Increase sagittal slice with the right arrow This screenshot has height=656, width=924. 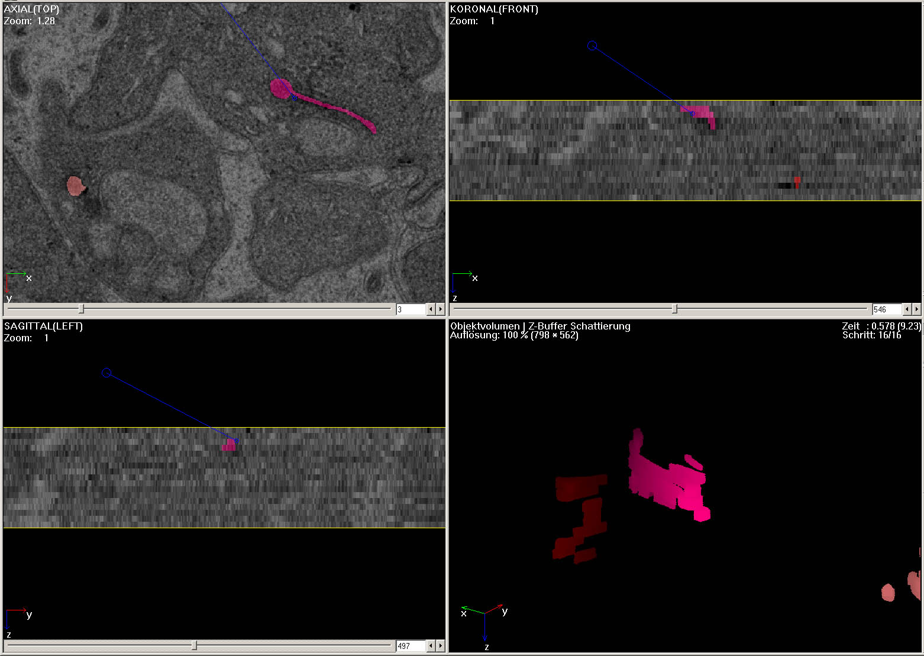pos(440,646)
